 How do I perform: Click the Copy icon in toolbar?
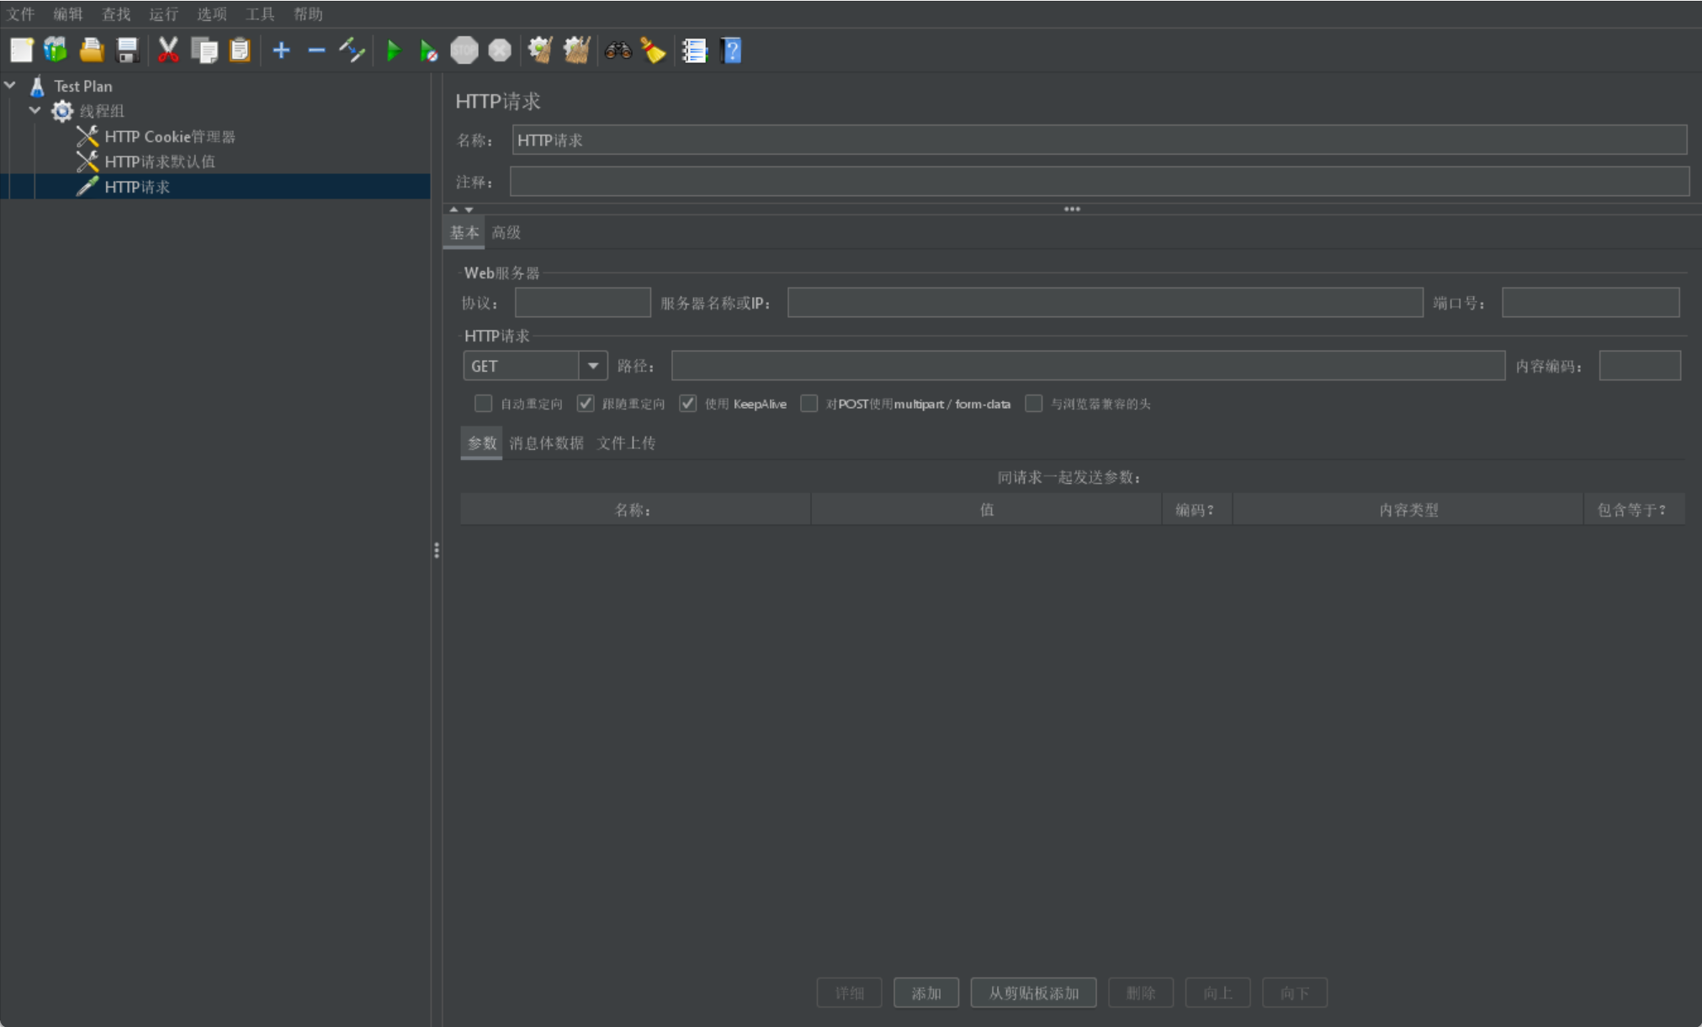[x=204, y=50]
